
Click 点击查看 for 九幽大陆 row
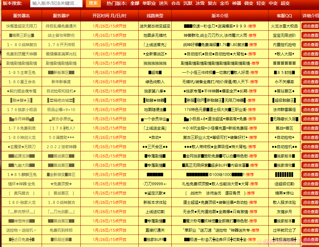(x=310, y=165)
